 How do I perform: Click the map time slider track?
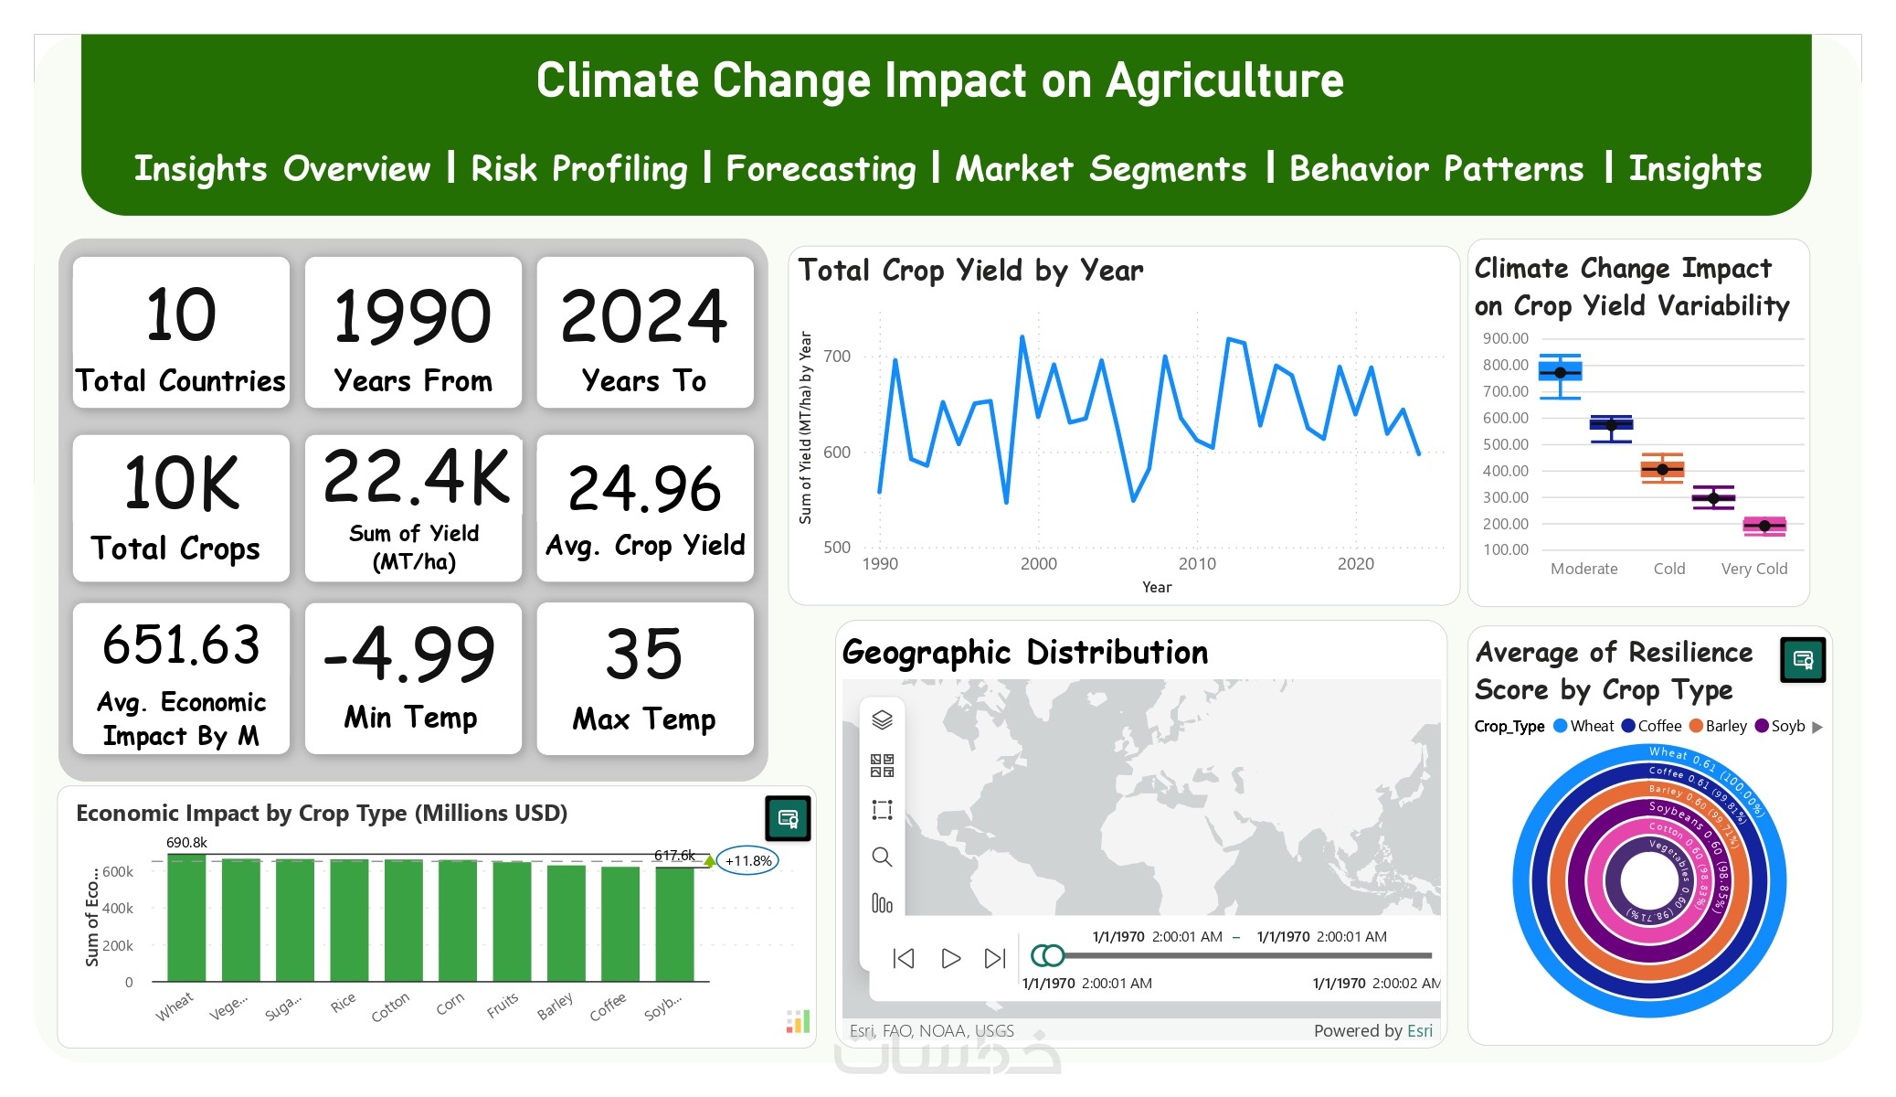1243,956
